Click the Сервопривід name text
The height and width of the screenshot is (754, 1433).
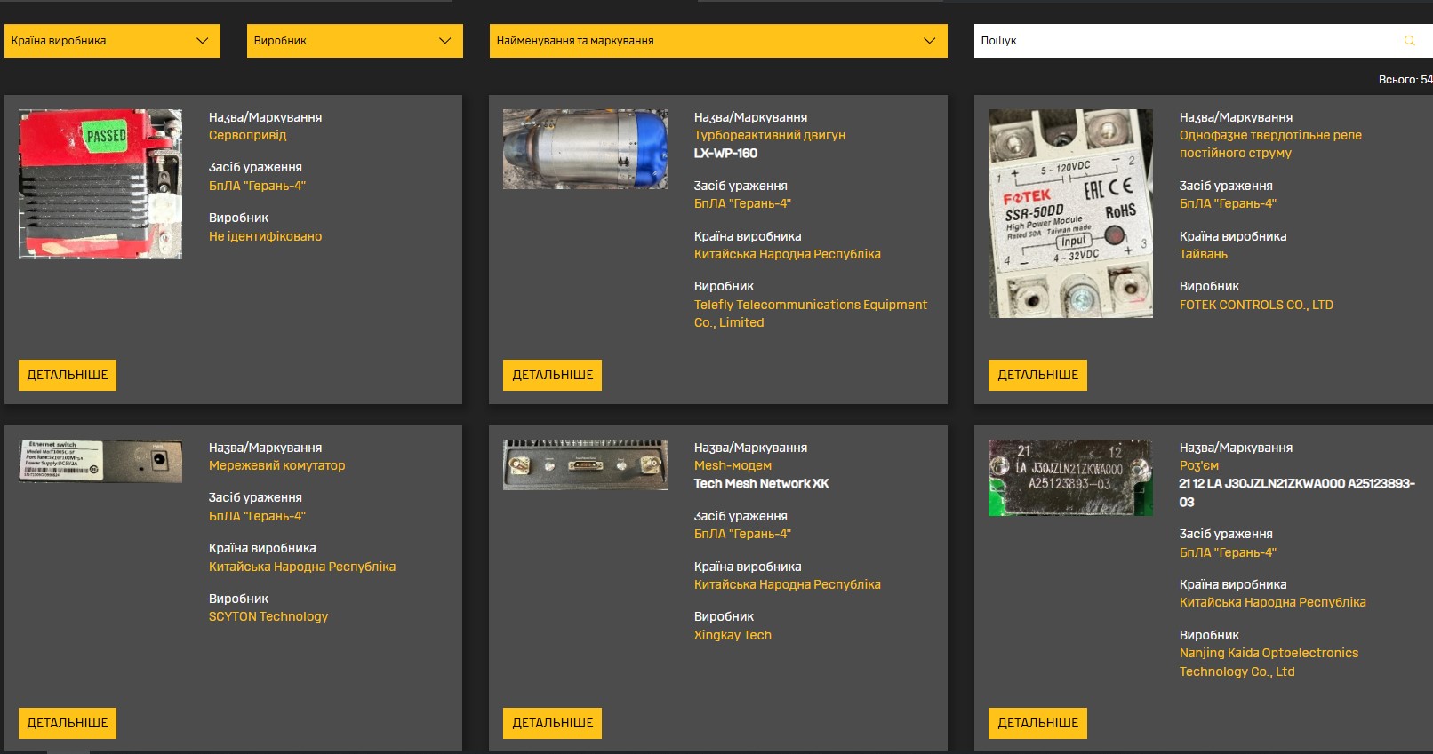click(248, 135)
